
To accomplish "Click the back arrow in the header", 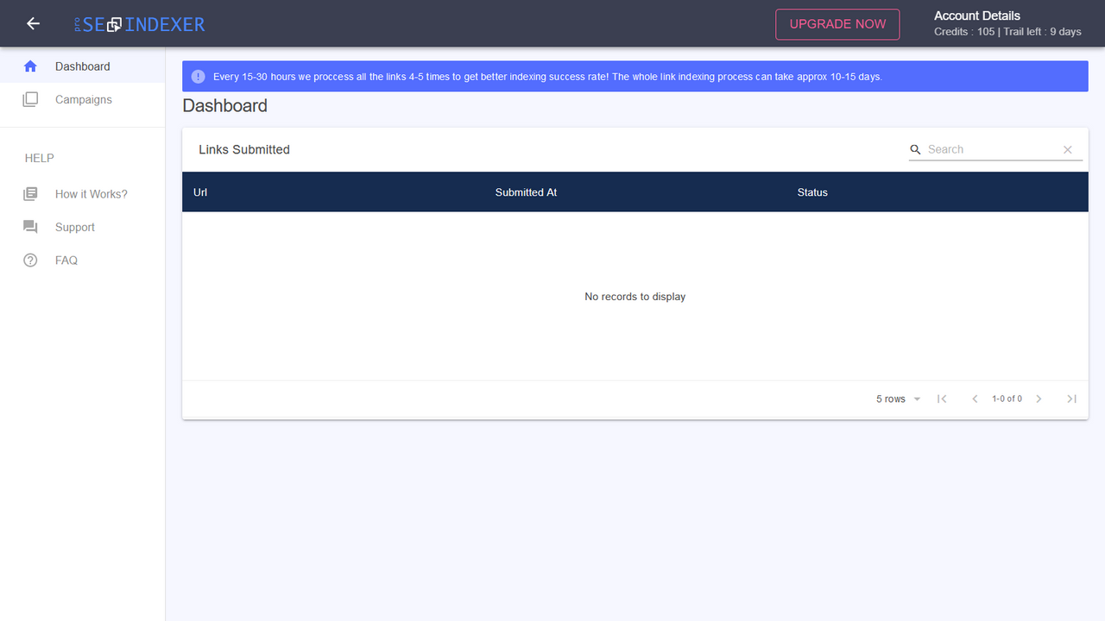I will point(33,23).
